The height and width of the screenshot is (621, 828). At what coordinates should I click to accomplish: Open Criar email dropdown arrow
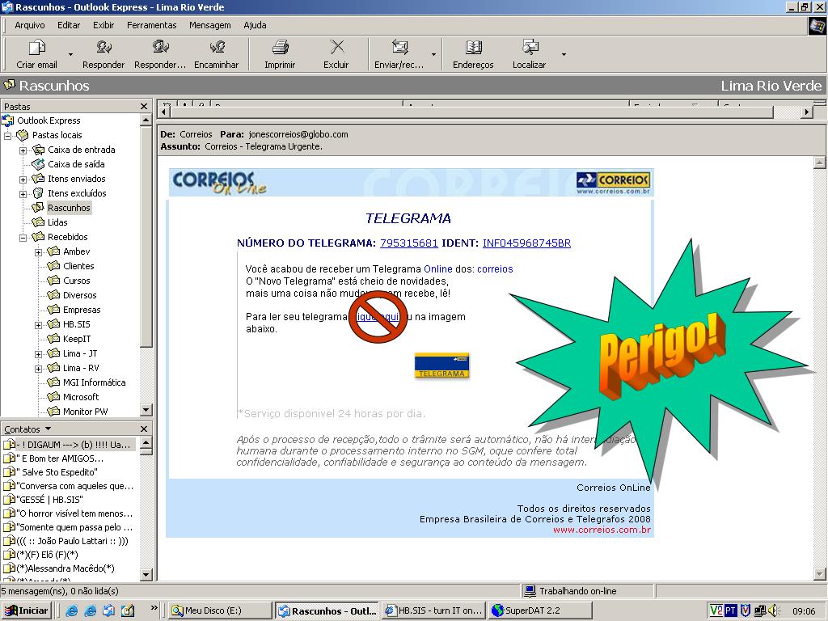71,54
